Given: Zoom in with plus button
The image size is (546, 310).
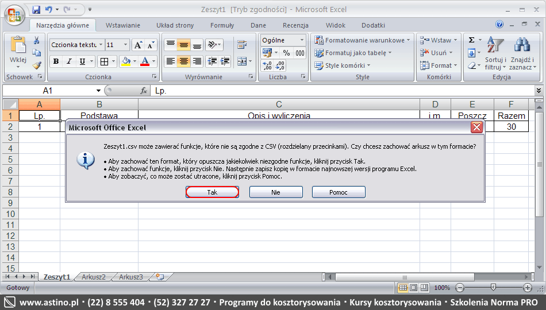Looking at the screenshot, I should (x=528, y=288).
